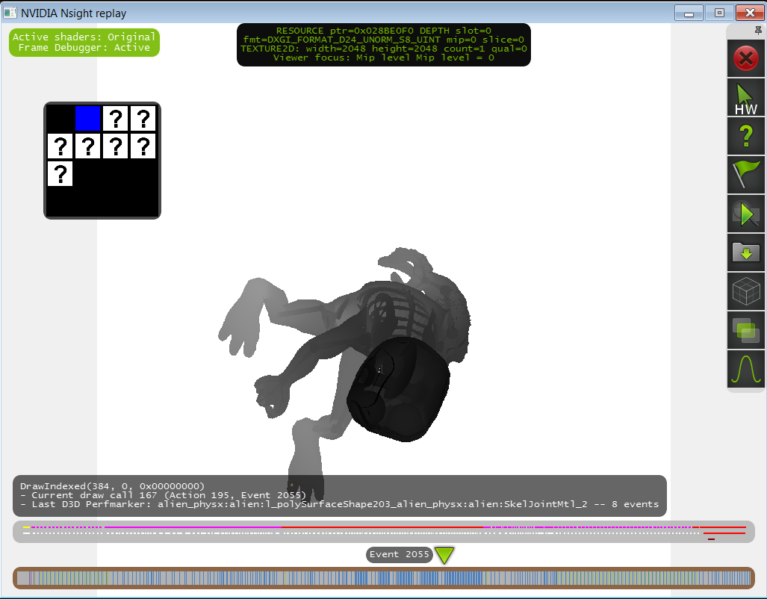Click the 'Active shaders: Original' text
767x599 pixels.
tap(84, 37)
